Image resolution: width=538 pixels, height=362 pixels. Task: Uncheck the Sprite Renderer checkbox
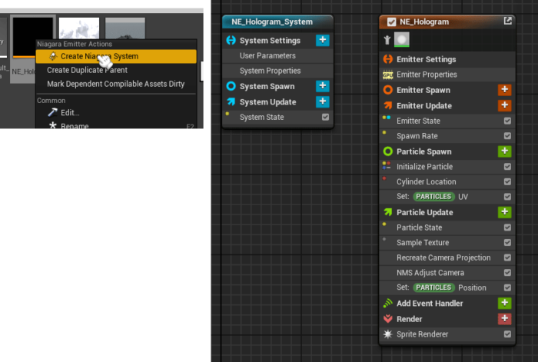[507, 334]
